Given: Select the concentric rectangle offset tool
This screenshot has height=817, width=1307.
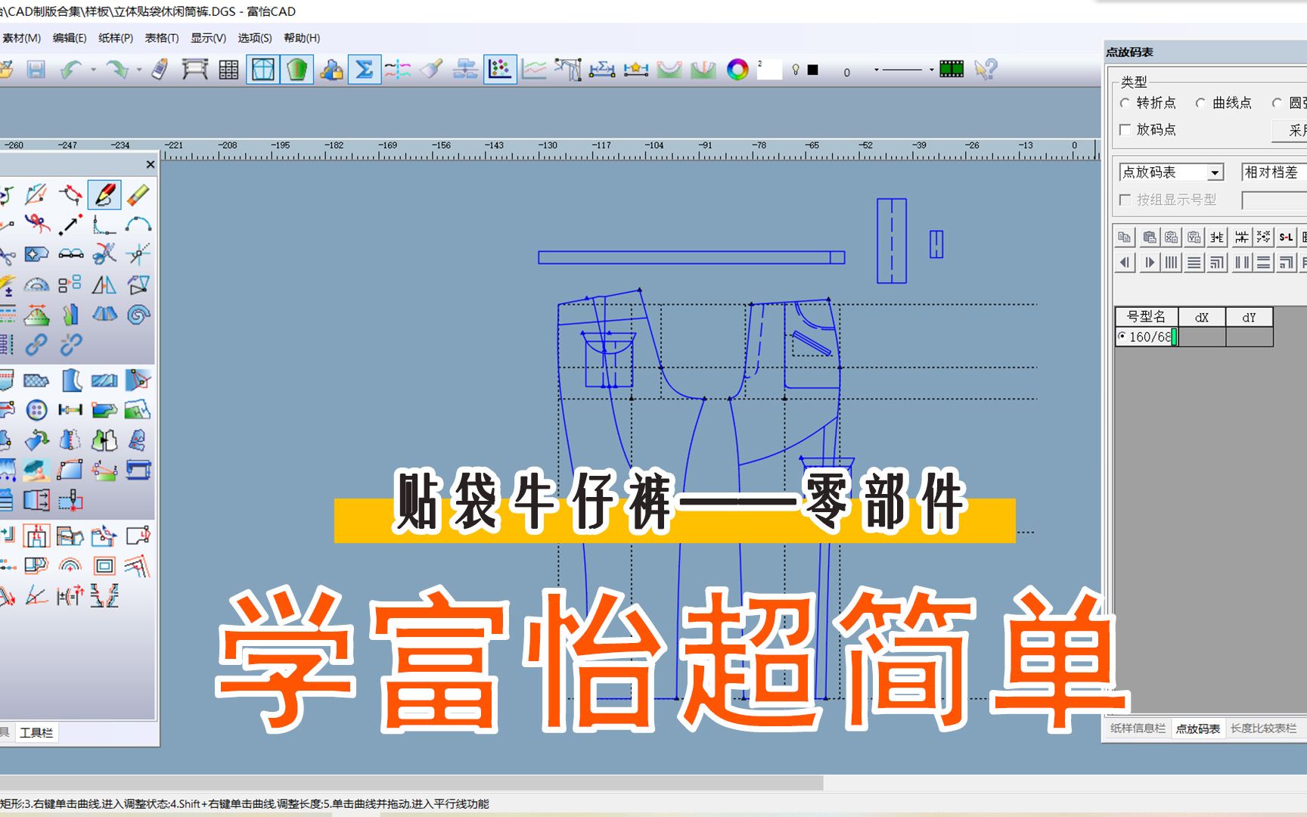Looking at the screenshot, I should pyautogui.click(x=104, y=566).
